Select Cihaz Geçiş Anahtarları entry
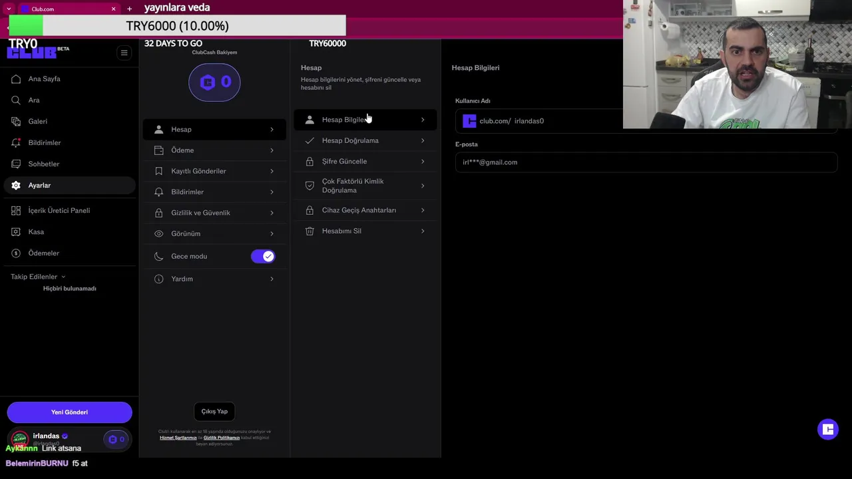This screenshot has width=852, height=479. click(x=365, y=210)
